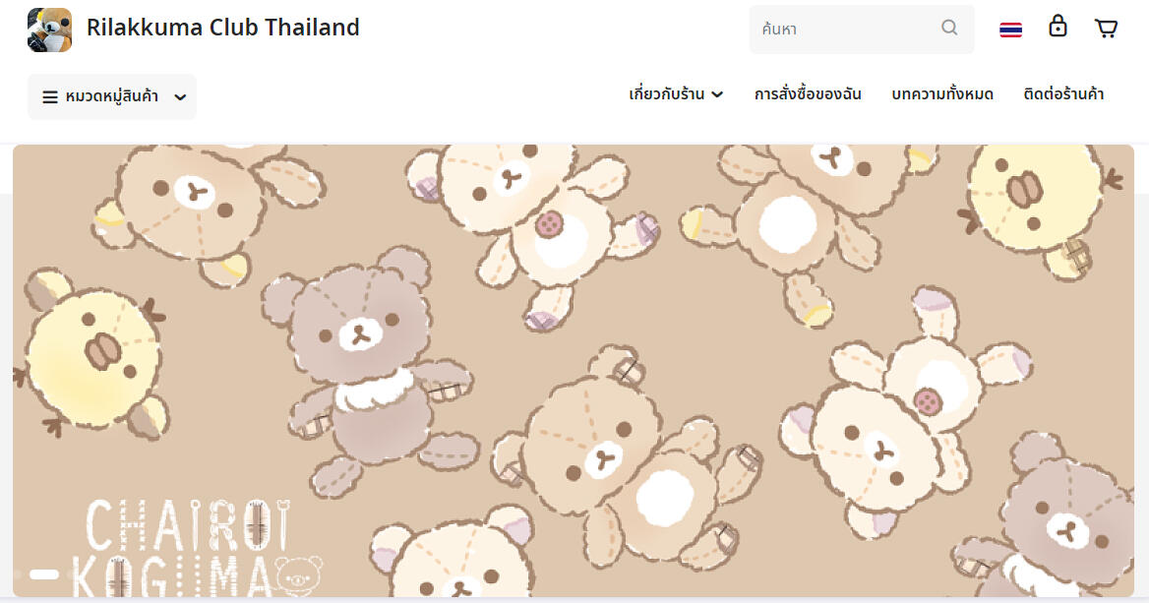Expand the หมวดหมู่สินค้า category dropdown
This screenshot has height=603, width=1149.
tap(112, 96)
